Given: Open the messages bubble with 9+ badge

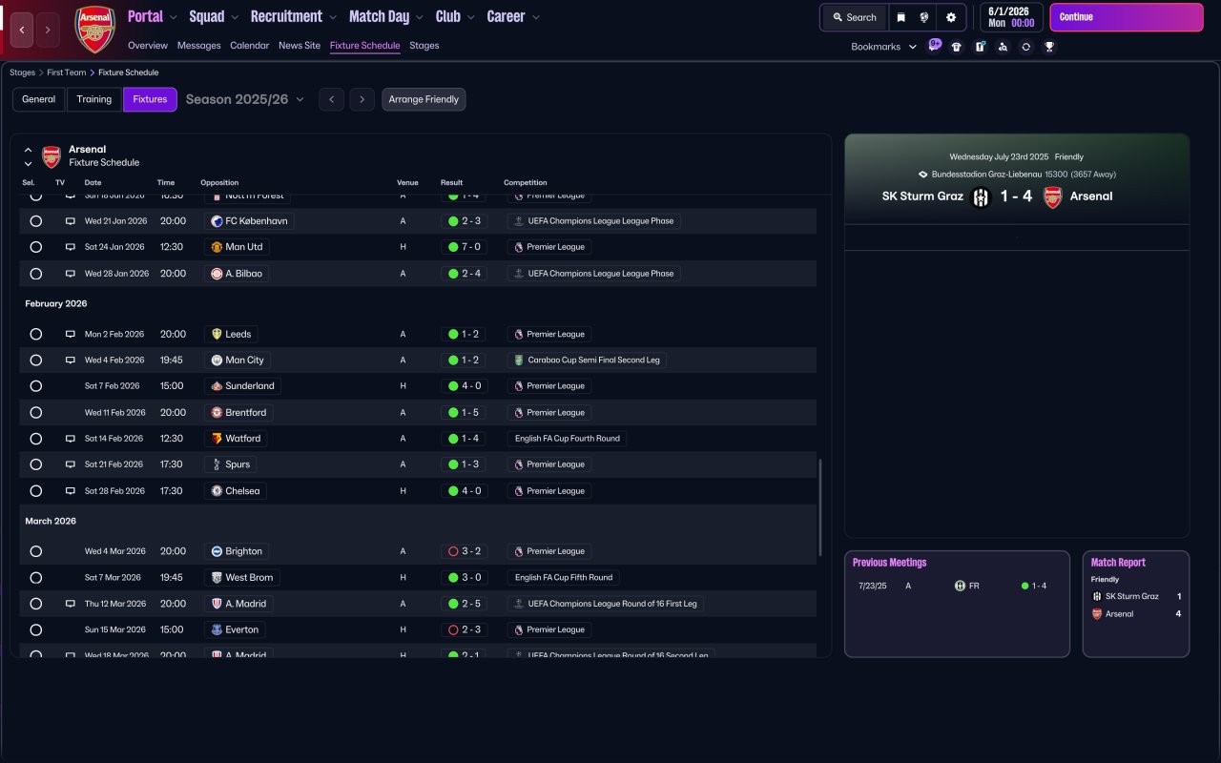Looking at the screenshot, I should (934, 45).
